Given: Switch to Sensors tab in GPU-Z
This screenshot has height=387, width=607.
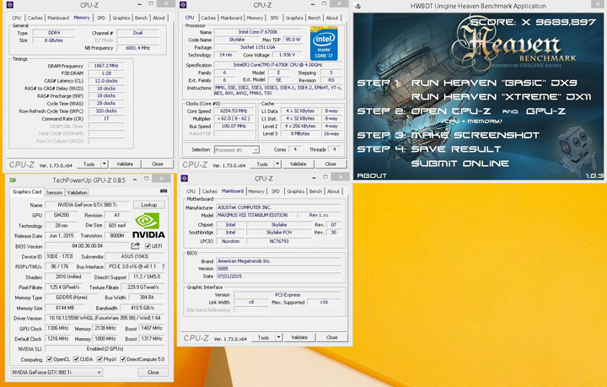Looking at the screenshot, I should [x=54, y=192].
